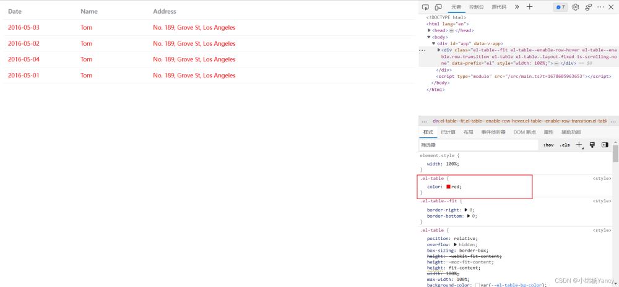Click the styles pane scrollbar thumb
619x287 pixels.
(615, 153)
